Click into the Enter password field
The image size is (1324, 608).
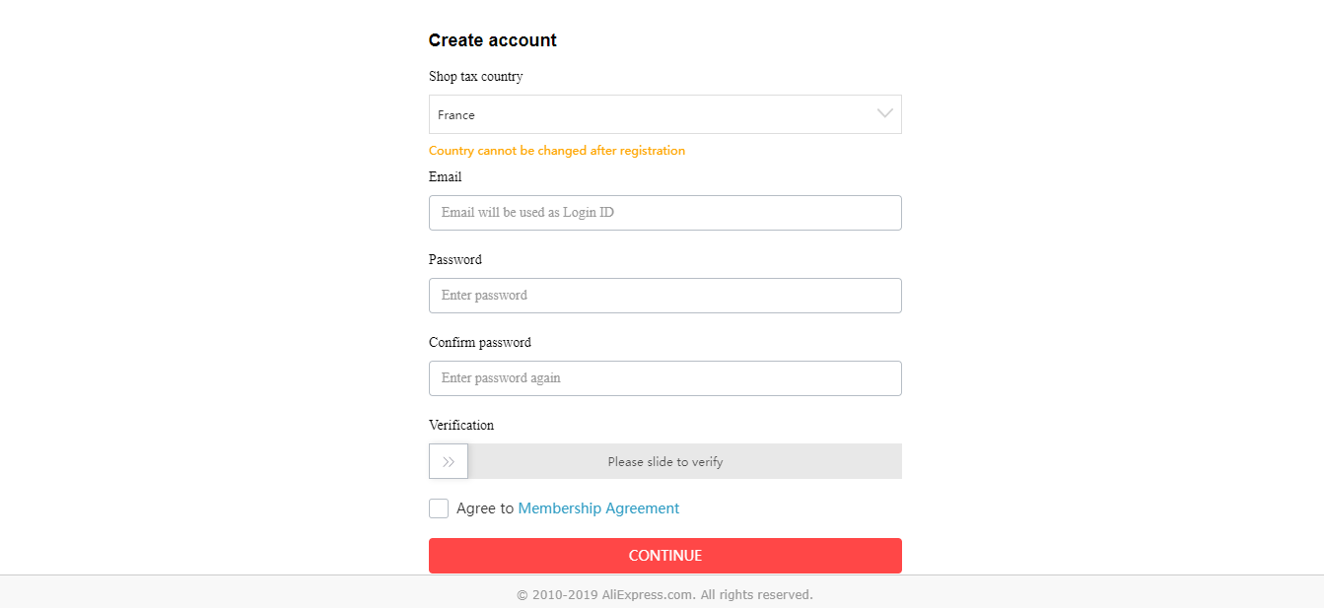pos(664,296)
